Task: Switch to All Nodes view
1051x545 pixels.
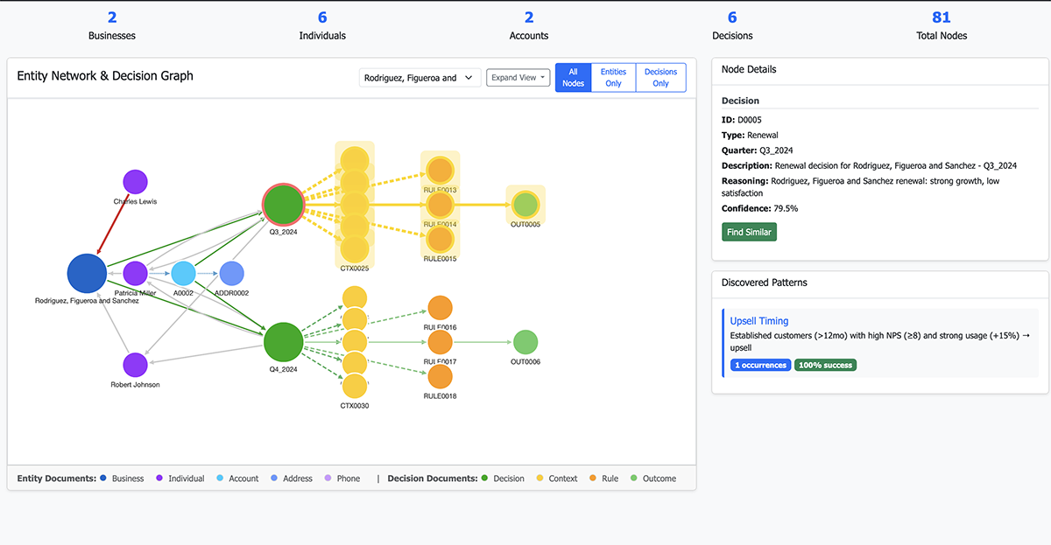Action: (x=573, y=78)
